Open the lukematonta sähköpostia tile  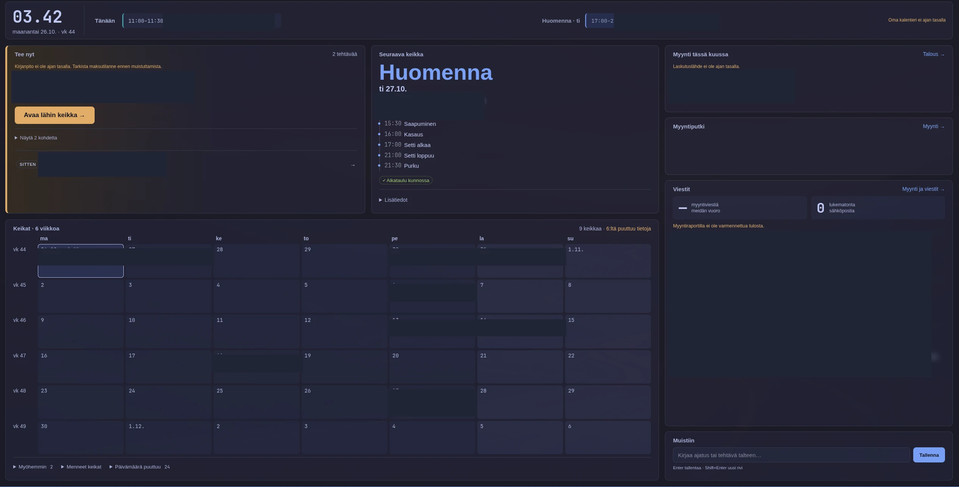878,208
